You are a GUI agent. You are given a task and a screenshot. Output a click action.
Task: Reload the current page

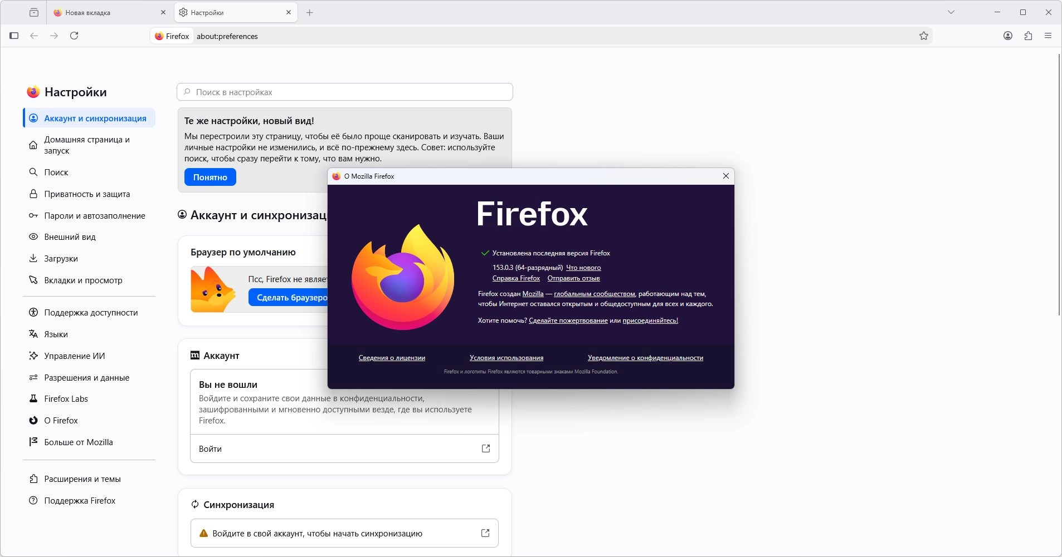tap(74, 36)
